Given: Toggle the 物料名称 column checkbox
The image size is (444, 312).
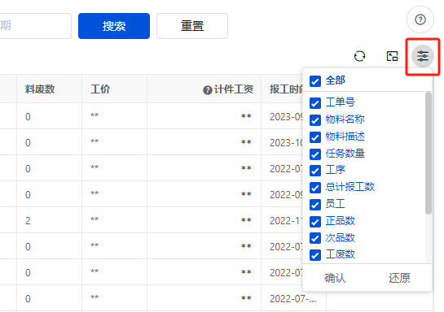Looking at the screenshot, I should pyautogui.click(x=315, y=120).
